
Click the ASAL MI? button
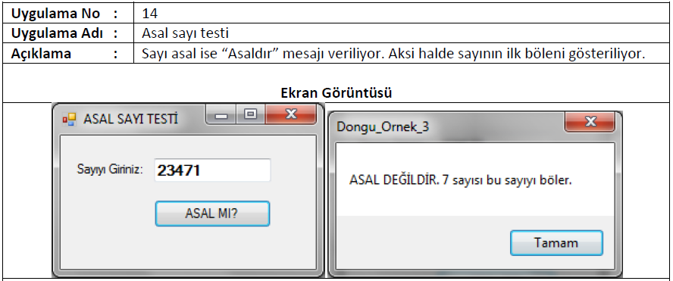(212, 214)
